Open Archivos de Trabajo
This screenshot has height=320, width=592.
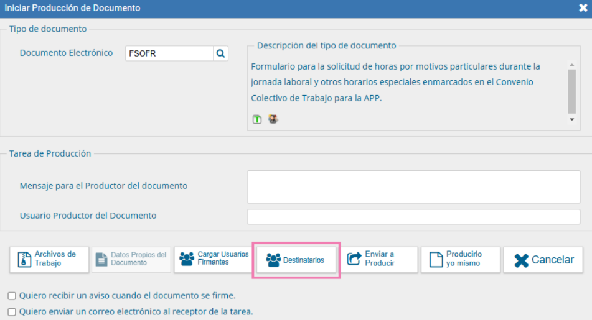click(49, 258)
